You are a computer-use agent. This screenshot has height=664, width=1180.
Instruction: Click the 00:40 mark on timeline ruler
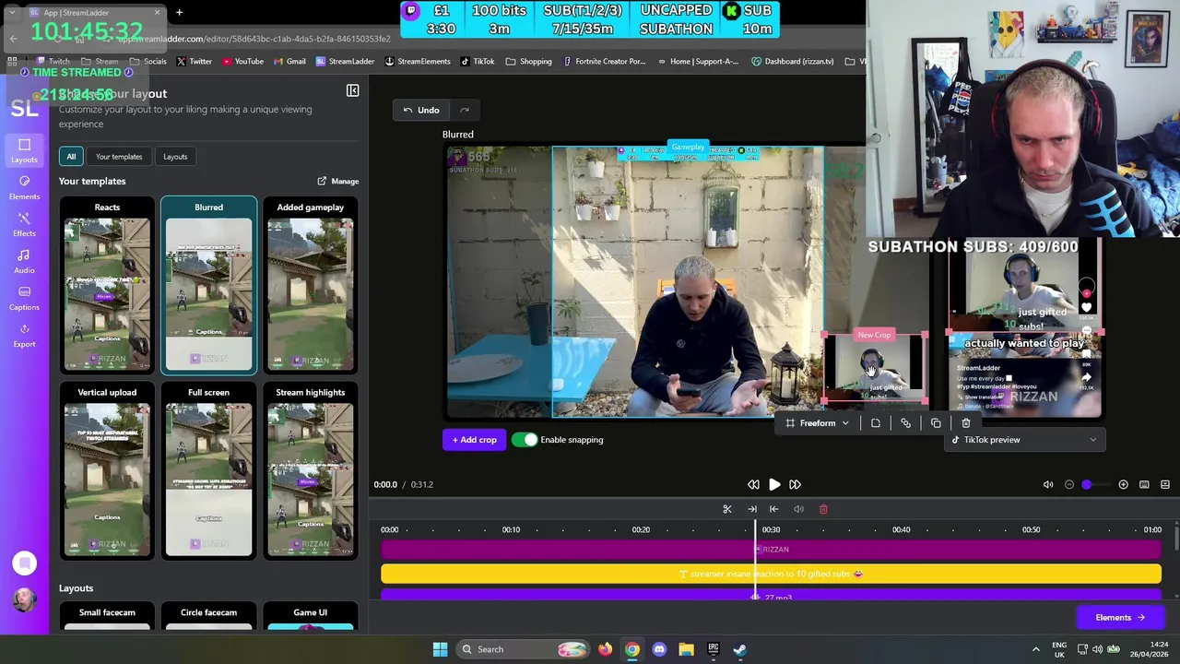[901, 529]
